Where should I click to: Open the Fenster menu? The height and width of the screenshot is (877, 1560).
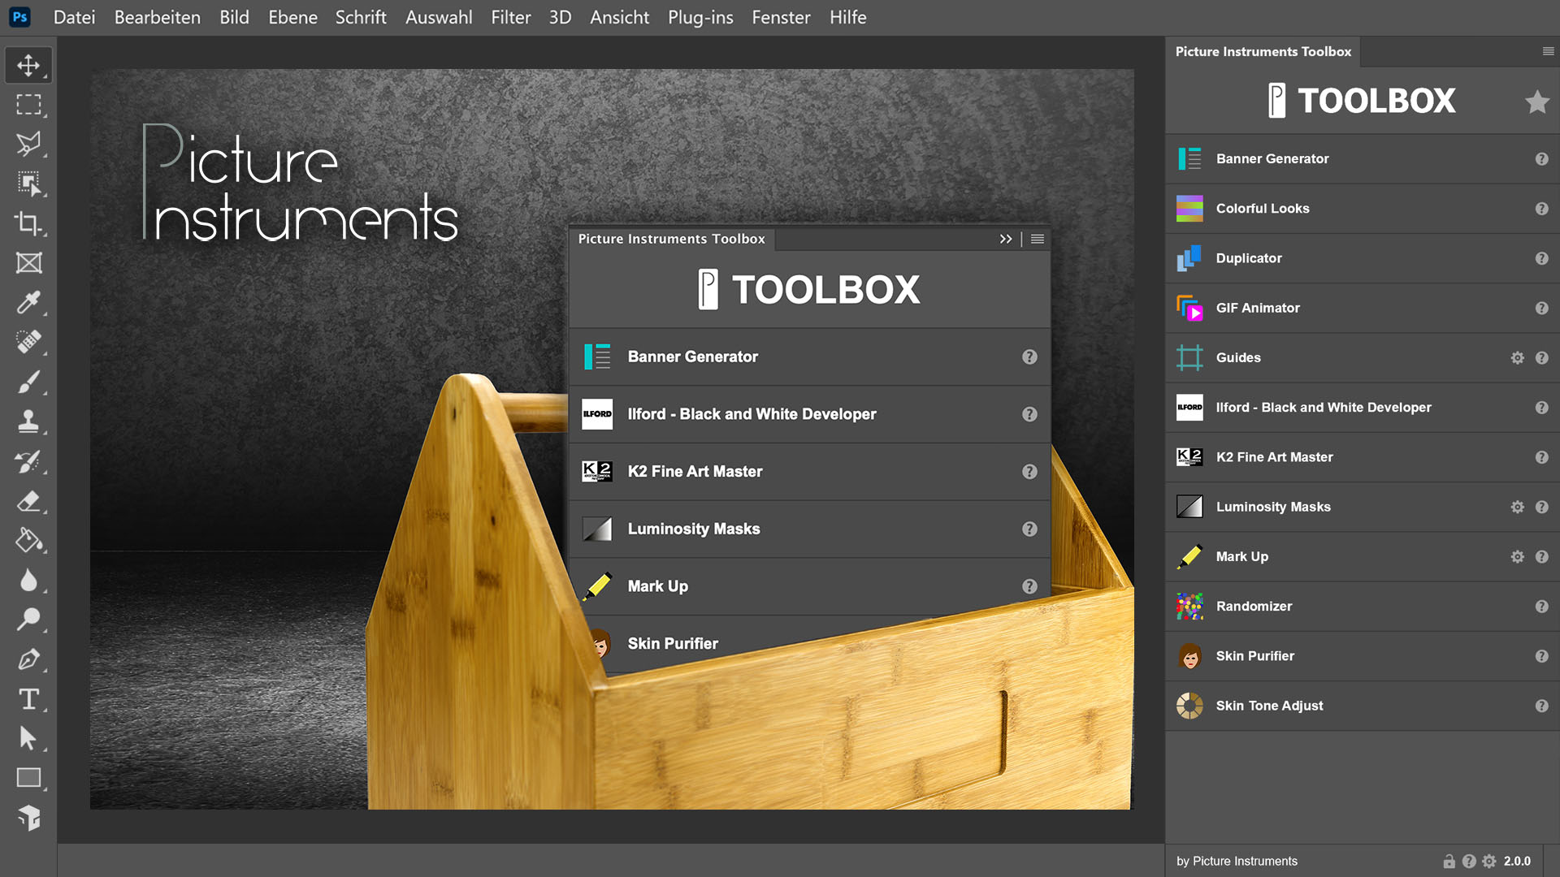click(x=781, y=17)
